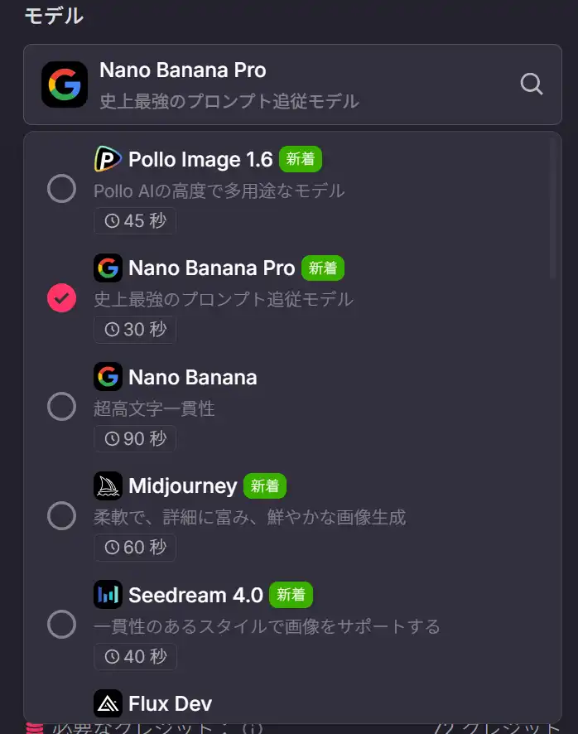
Task: Click the Pollo Image 1.6 logo icon
Action: 108,159
